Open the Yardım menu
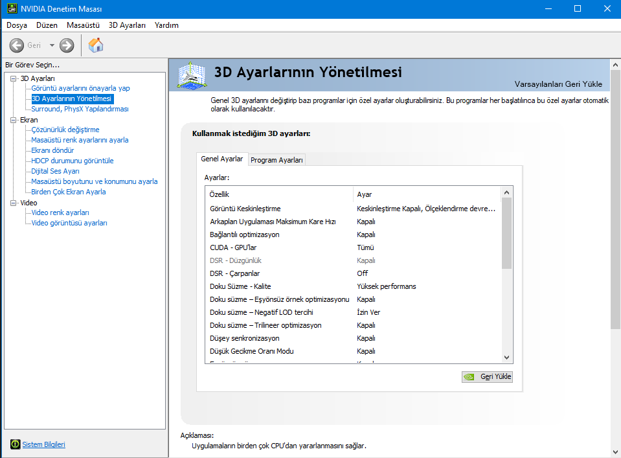The width and height of the screenshot is (621, 458). (166, 25)
